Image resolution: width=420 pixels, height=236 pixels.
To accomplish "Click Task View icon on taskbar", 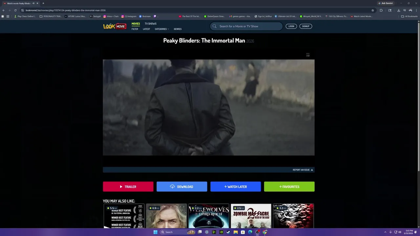I will pyautogui.click(x=199, y=232).
